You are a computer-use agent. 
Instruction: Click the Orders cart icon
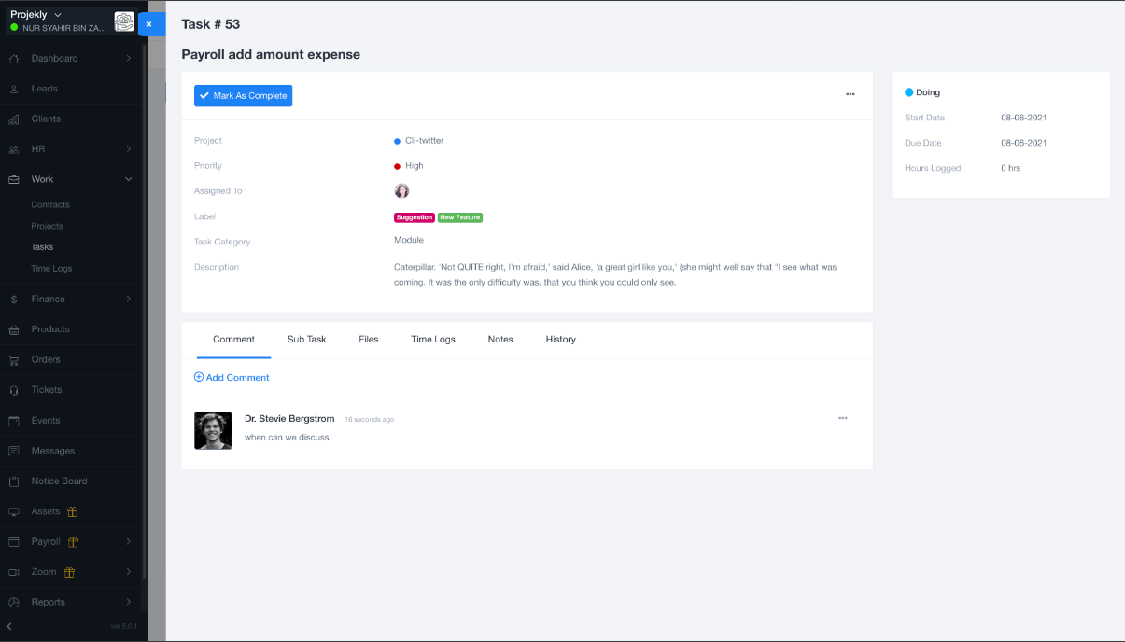point(14,360)
